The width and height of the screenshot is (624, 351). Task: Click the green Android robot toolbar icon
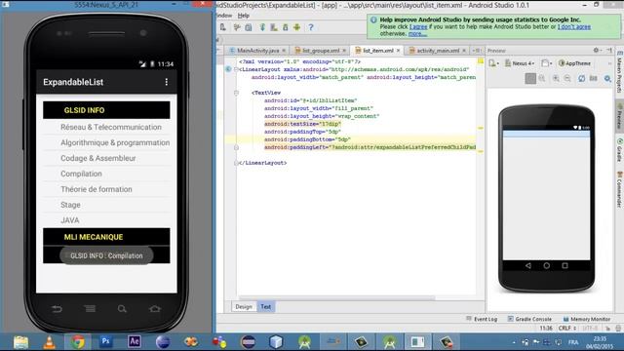(296, 27)
